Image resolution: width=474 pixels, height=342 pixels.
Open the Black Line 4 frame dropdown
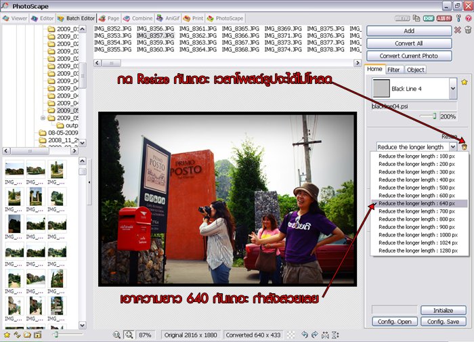(x=452, y=88)
